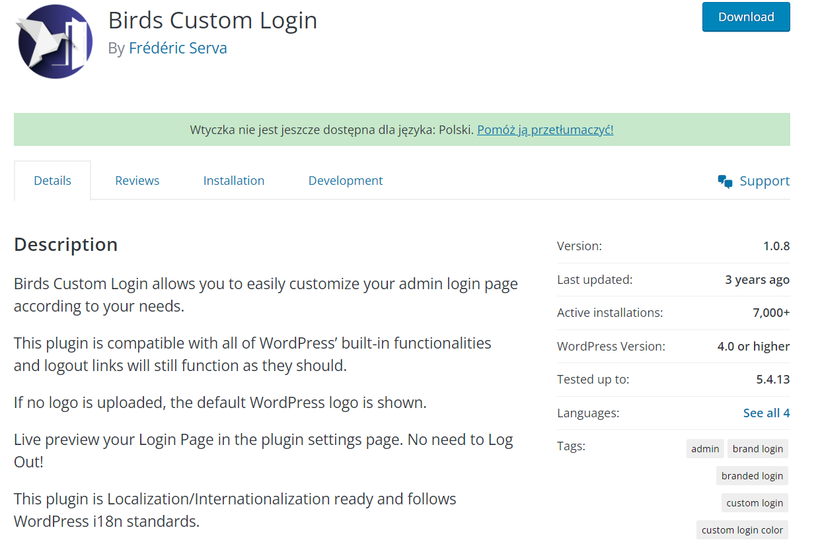Click the 'Localization/Internationalization ready' paragraph
Viewport: 820px width, 546px height.
(x=235, y=510)
